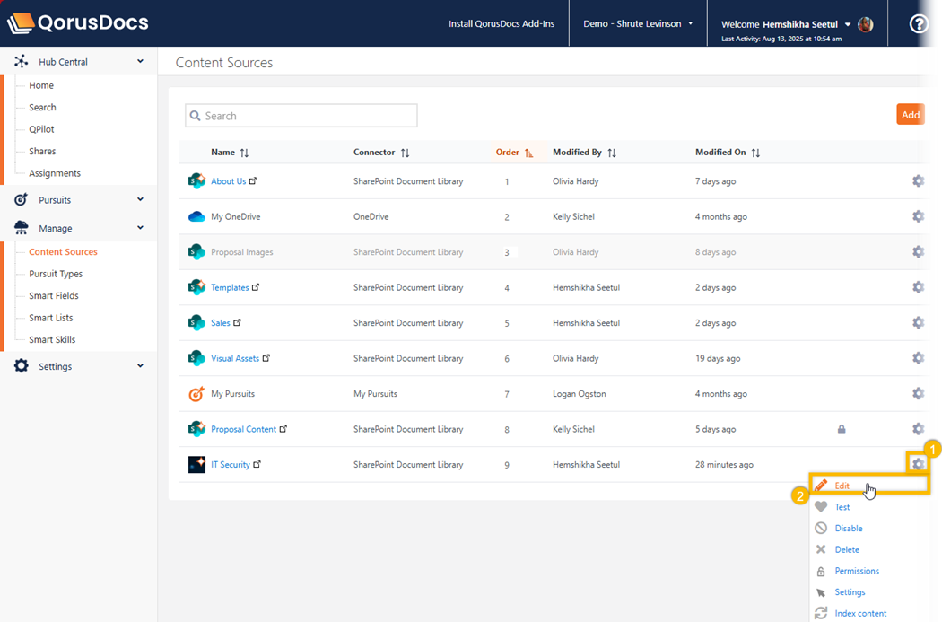The height and width of the screenshot is (622, 942).
Task: Open gear menu for About Us row
Action: 918,181
